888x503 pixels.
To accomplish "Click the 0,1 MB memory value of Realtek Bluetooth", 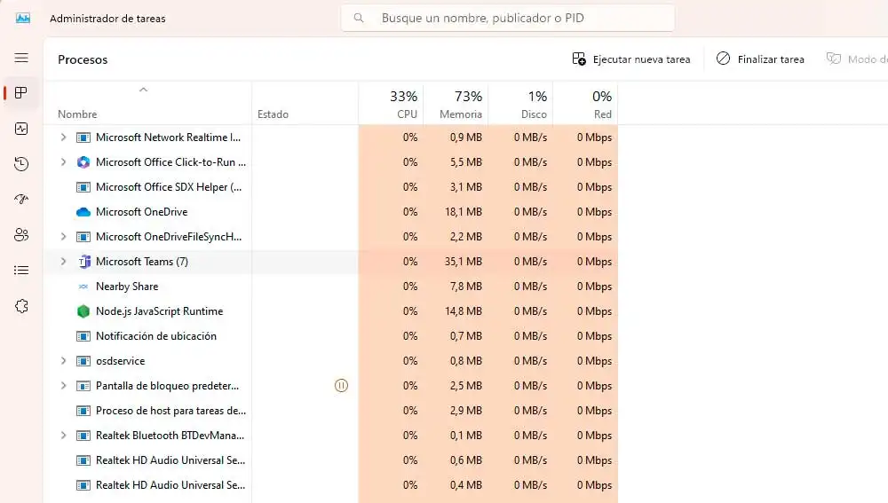I will point(466,436).
